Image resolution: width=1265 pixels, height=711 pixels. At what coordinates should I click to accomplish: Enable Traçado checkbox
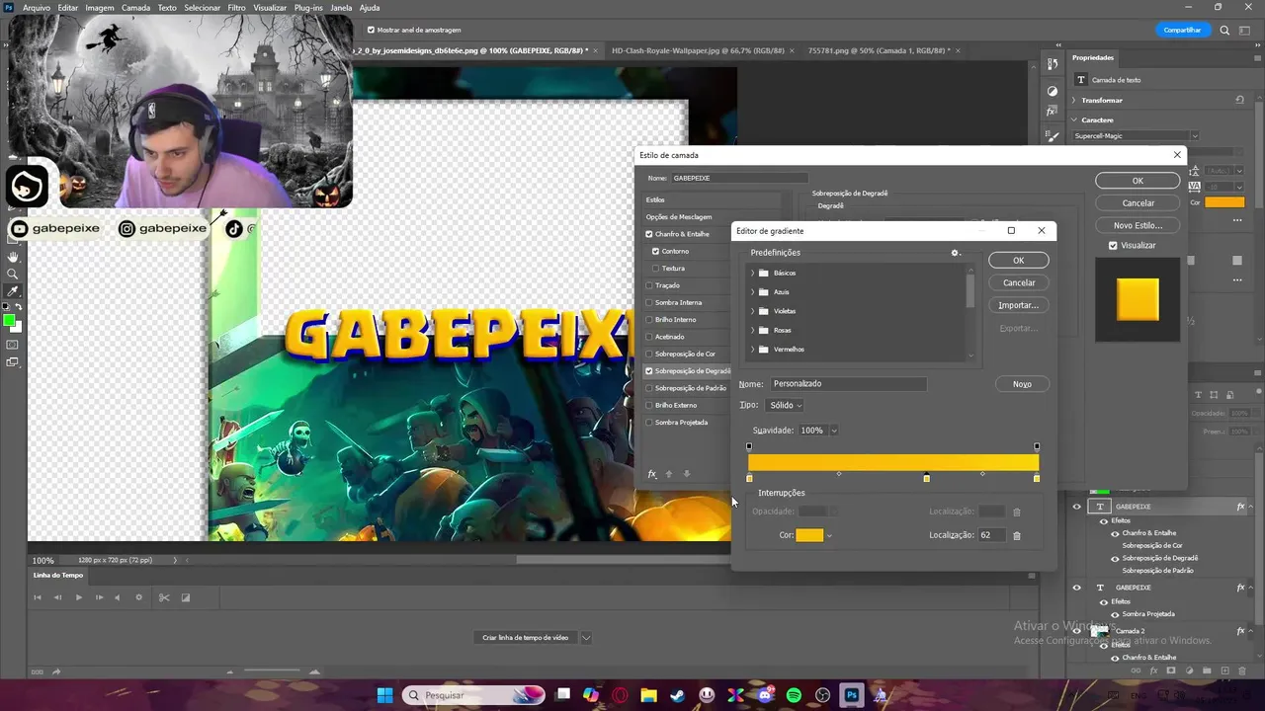click(x=649, y=285)
